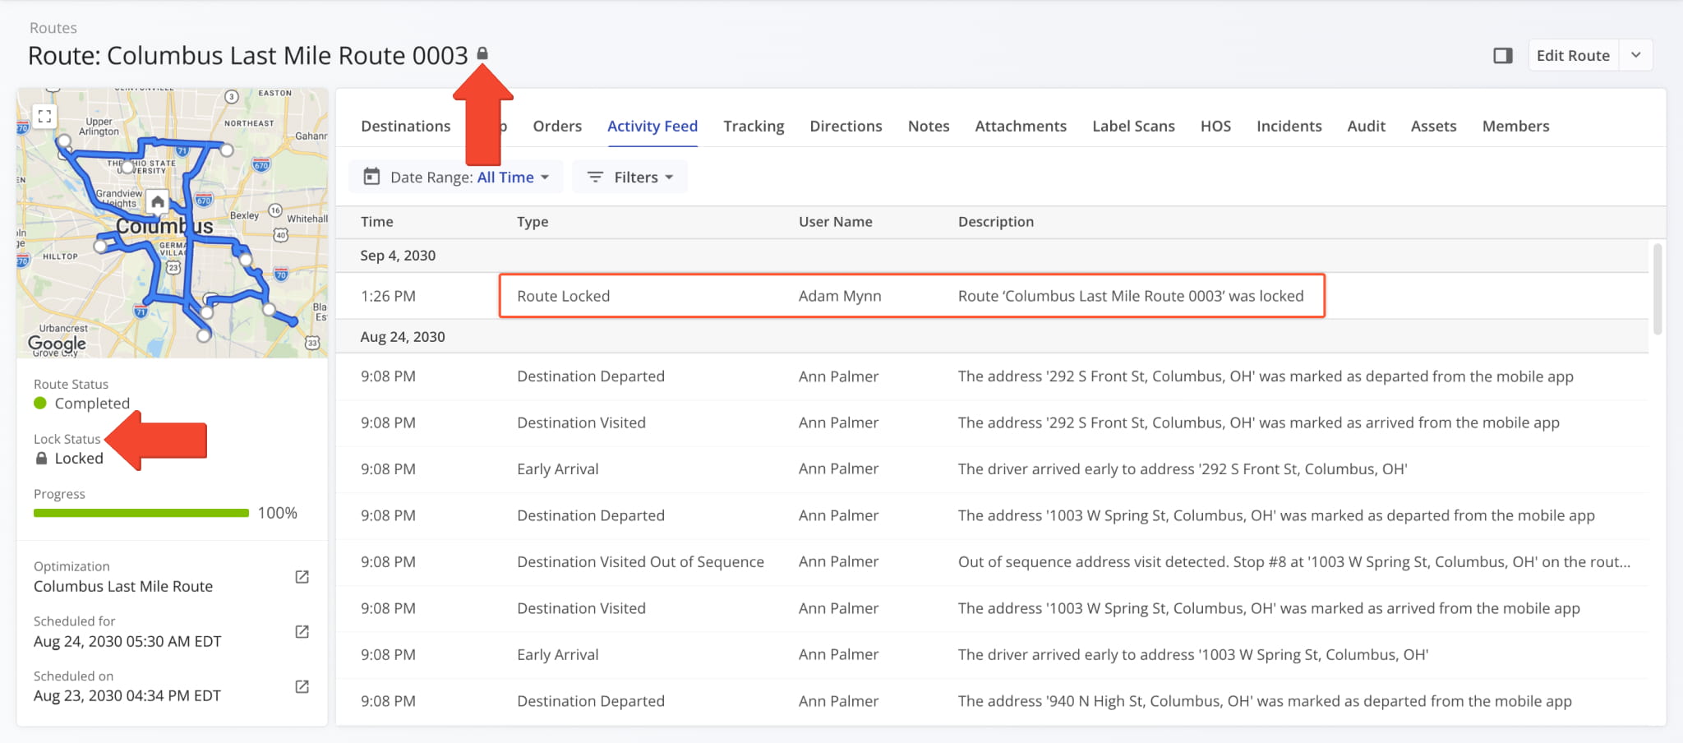Image resolution: width=1683 pixels, height=743 pixels.
Task: Click the green Completed status dot
Action: click(40, 403)
